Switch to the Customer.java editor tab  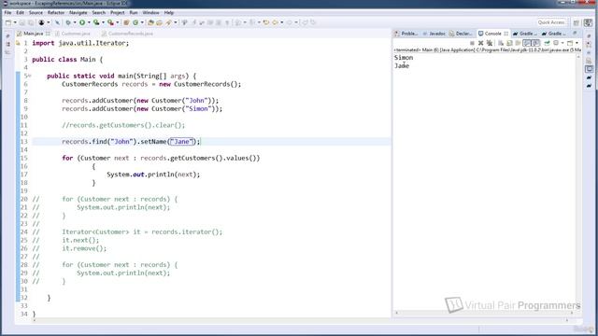click(73, 34)
